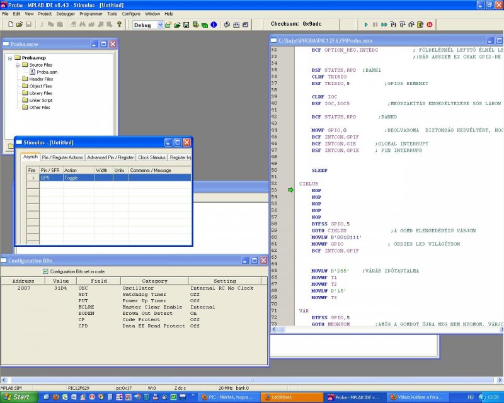Select Proba.asm in the project tree
This screenshot has width=504, height=403.
(47, 72)
